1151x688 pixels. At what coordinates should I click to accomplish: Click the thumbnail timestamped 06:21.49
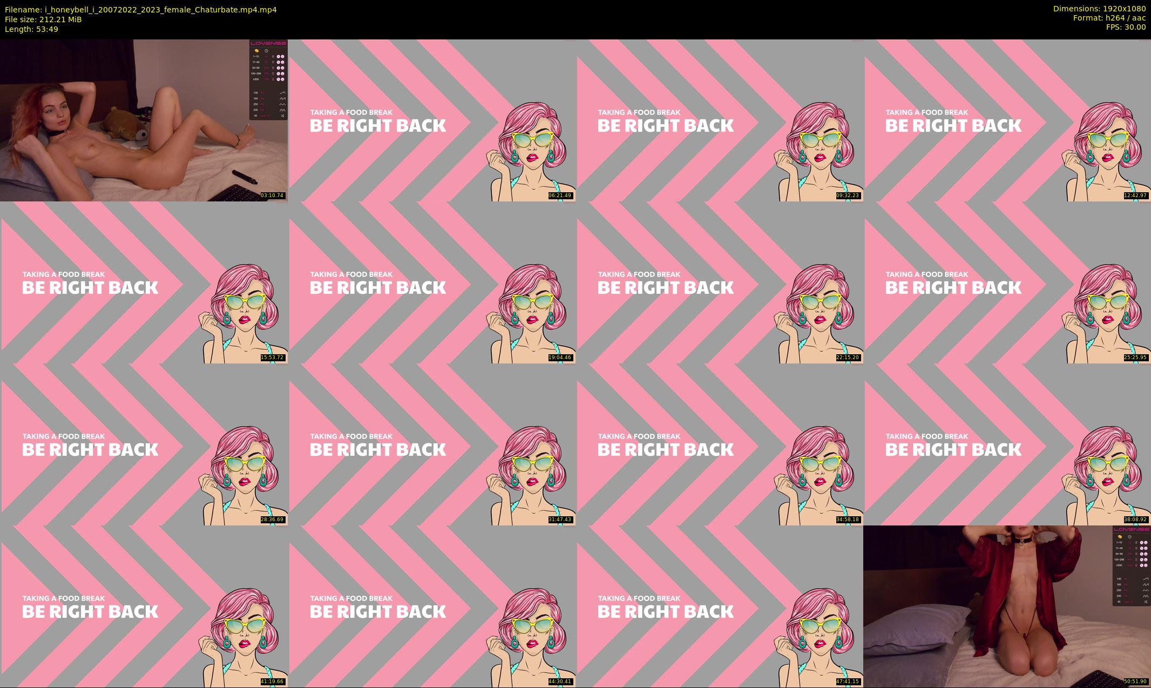[432, 120]
